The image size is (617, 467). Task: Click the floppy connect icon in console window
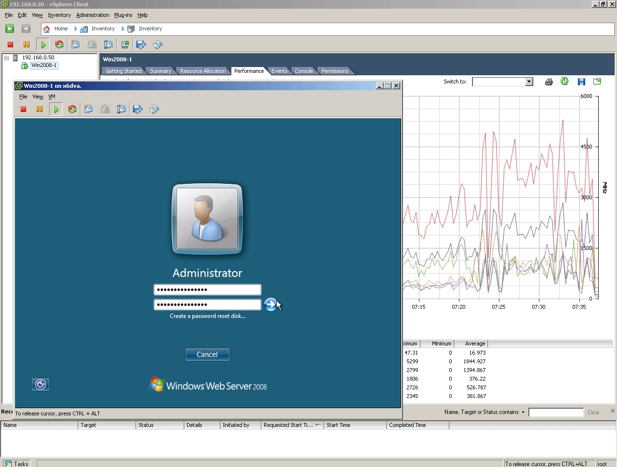pos(138,109)
